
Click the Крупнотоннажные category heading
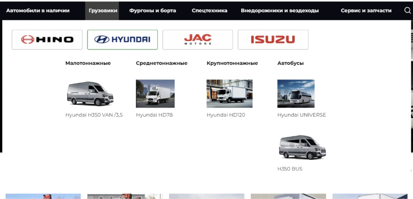(x=232, y=63)
